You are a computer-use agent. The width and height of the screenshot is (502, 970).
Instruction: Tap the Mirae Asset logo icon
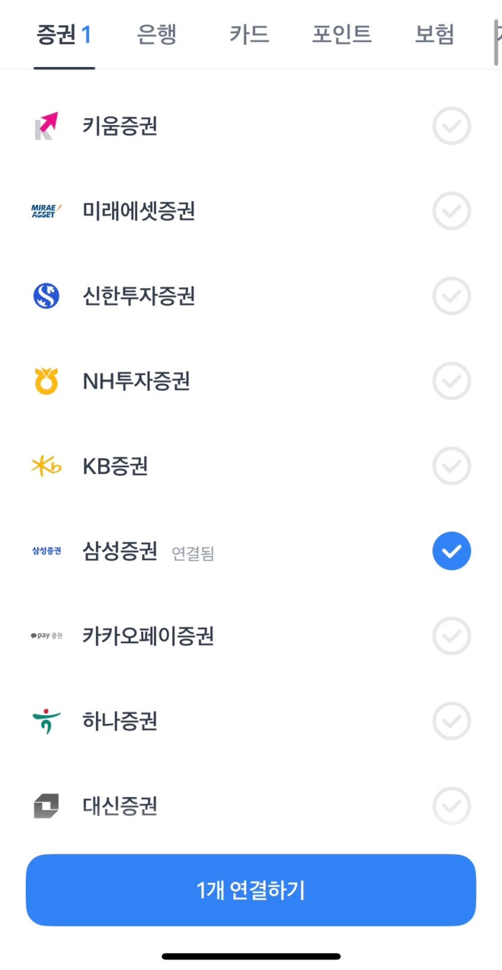pos(47,212)
